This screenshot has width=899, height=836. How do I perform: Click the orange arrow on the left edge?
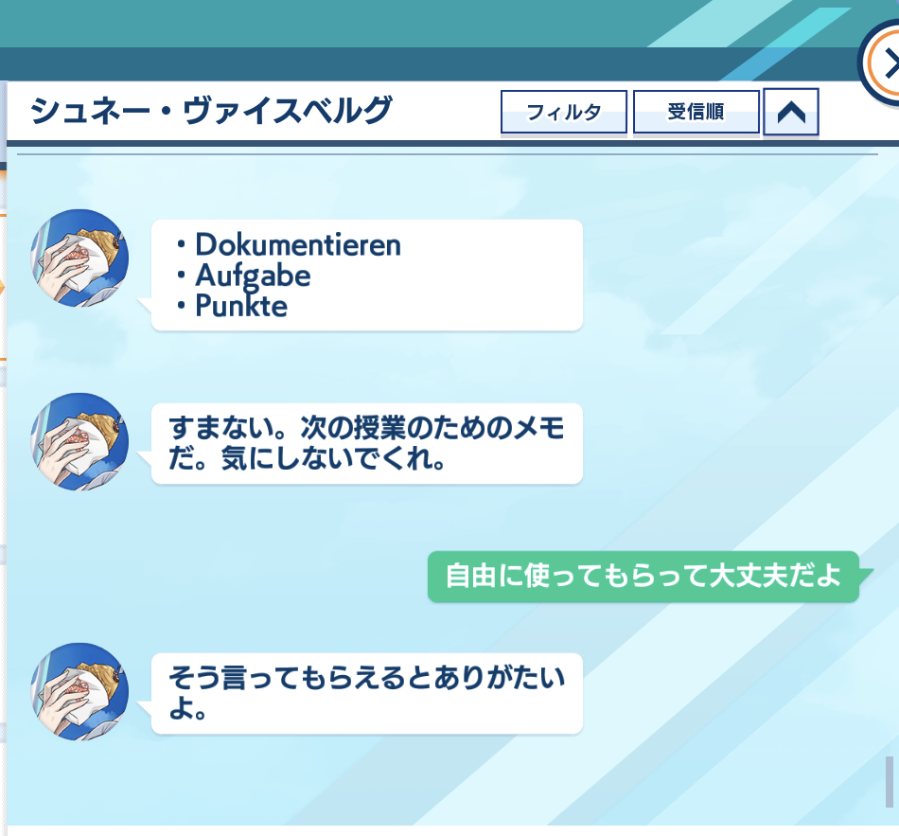pyautogui.click(x=2, y=287)
